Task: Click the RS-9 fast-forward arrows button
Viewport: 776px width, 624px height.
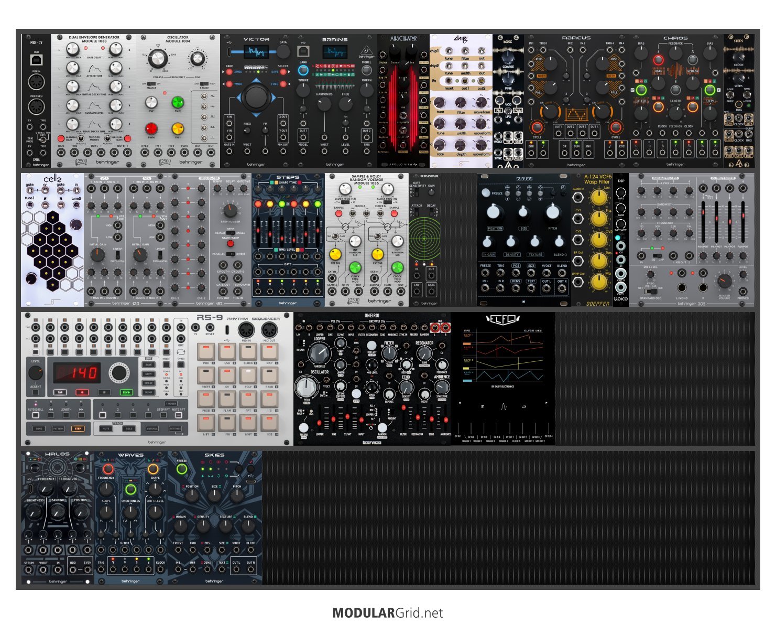Action: click(81, 415)
